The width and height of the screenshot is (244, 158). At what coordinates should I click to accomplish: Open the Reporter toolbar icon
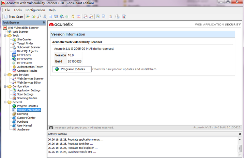point(124,16)
